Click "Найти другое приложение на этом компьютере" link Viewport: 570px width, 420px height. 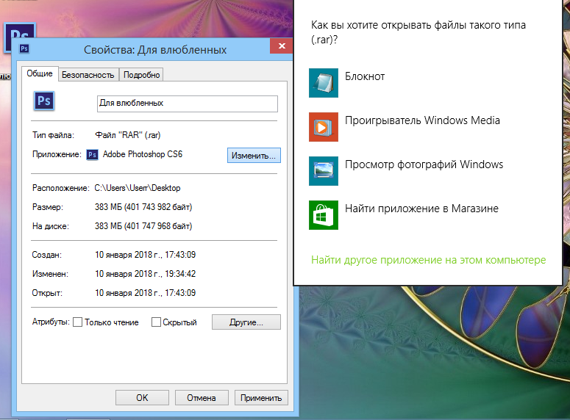point(428,260)
